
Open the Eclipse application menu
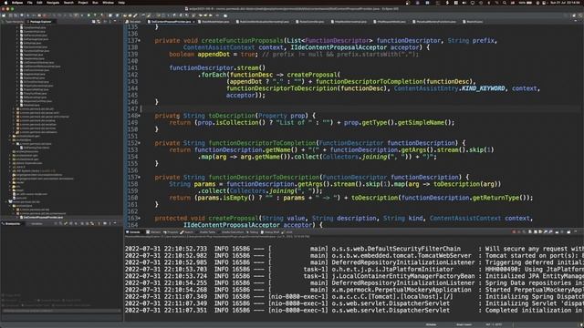(17, 3)
